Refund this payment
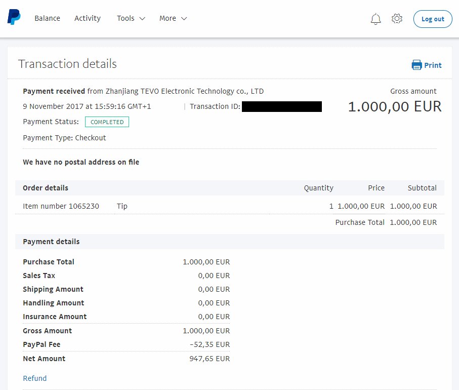 pyautogui.click(x=35, y=378)
